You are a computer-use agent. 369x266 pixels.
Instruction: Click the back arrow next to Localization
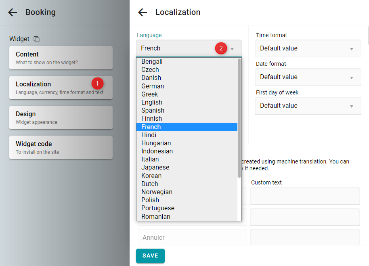143,12
